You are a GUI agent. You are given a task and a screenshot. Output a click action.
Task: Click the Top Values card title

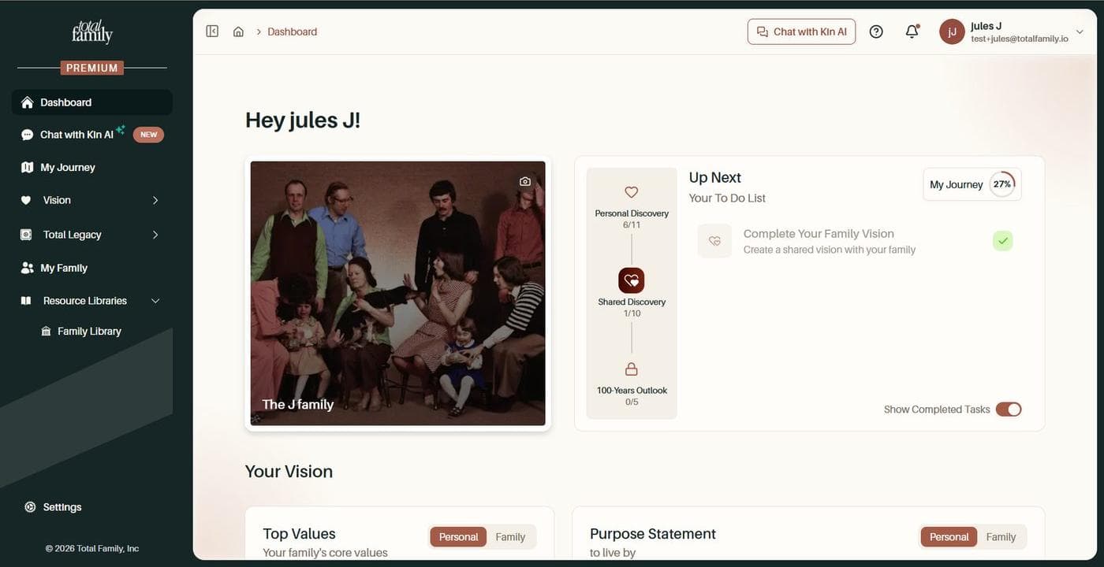click(x=299, y=533)
